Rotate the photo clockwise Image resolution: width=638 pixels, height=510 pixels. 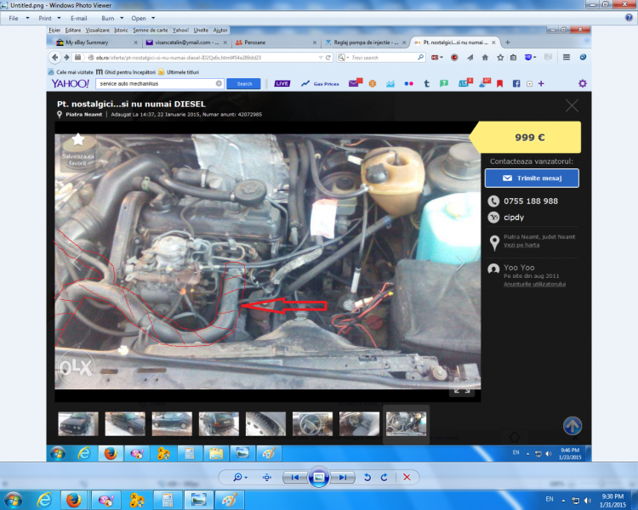click(385, 478)
